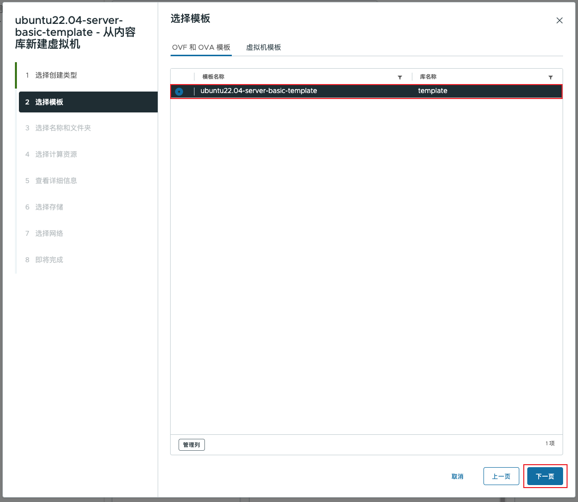Go back with 上一页 button

pos(501,476)
